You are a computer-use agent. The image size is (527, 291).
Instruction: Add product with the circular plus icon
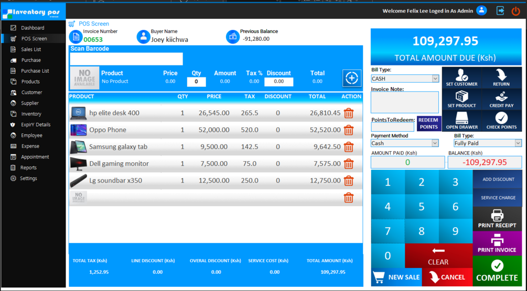pos(351,78)
